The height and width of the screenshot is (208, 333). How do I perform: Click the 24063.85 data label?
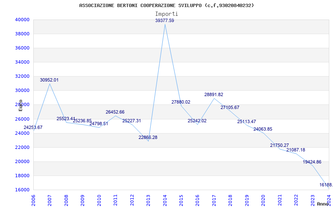tap(263, 129)
